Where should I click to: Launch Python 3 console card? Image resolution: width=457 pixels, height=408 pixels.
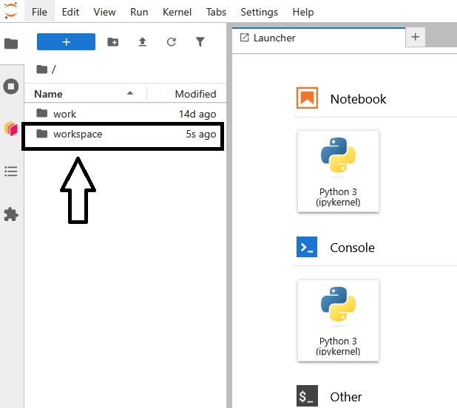click(x=338, y=319)
